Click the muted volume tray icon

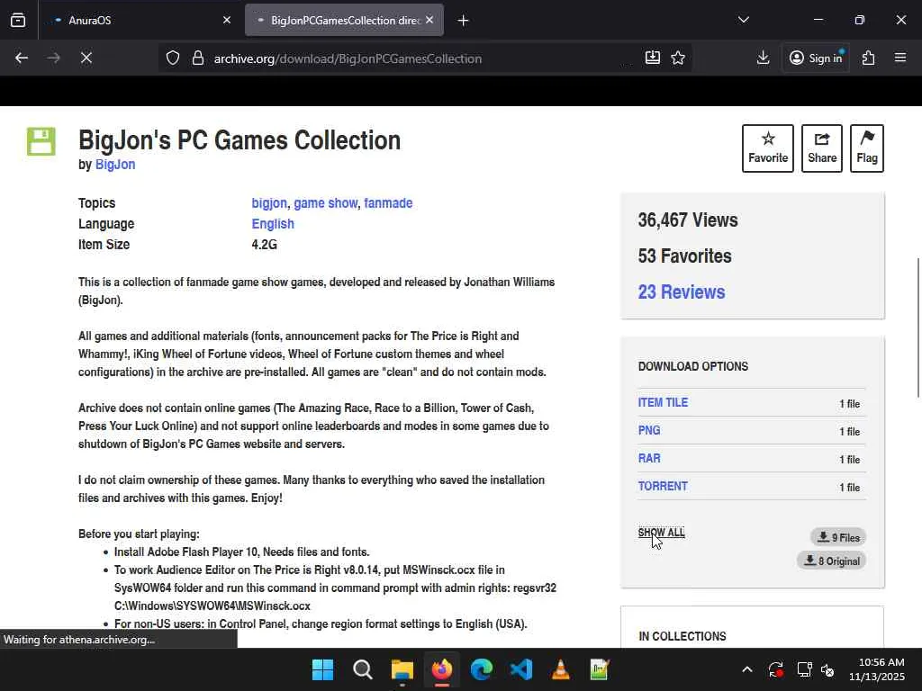click(x=828, y=669)
